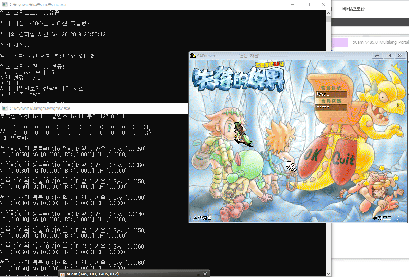This screenshot has width=409, height=277.
Task: Minimize the SAForever game window
Action: coord(377,56)
